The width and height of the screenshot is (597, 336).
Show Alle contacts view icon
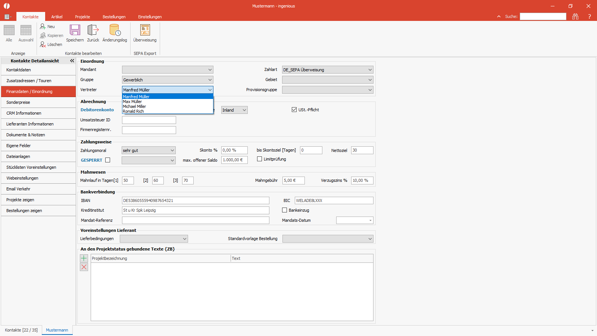[9, 30]
